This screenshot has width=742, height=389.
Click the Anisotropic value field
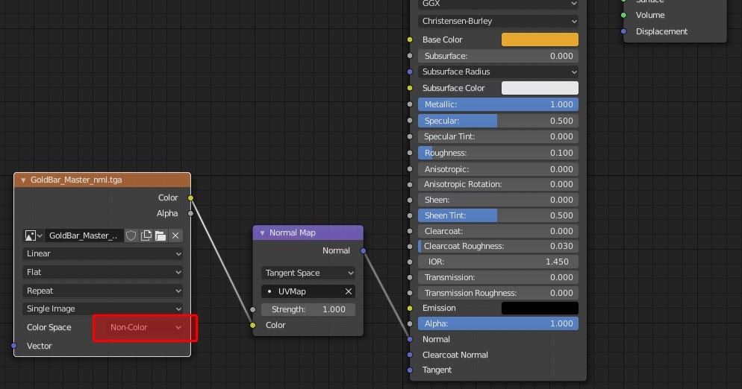499,168
